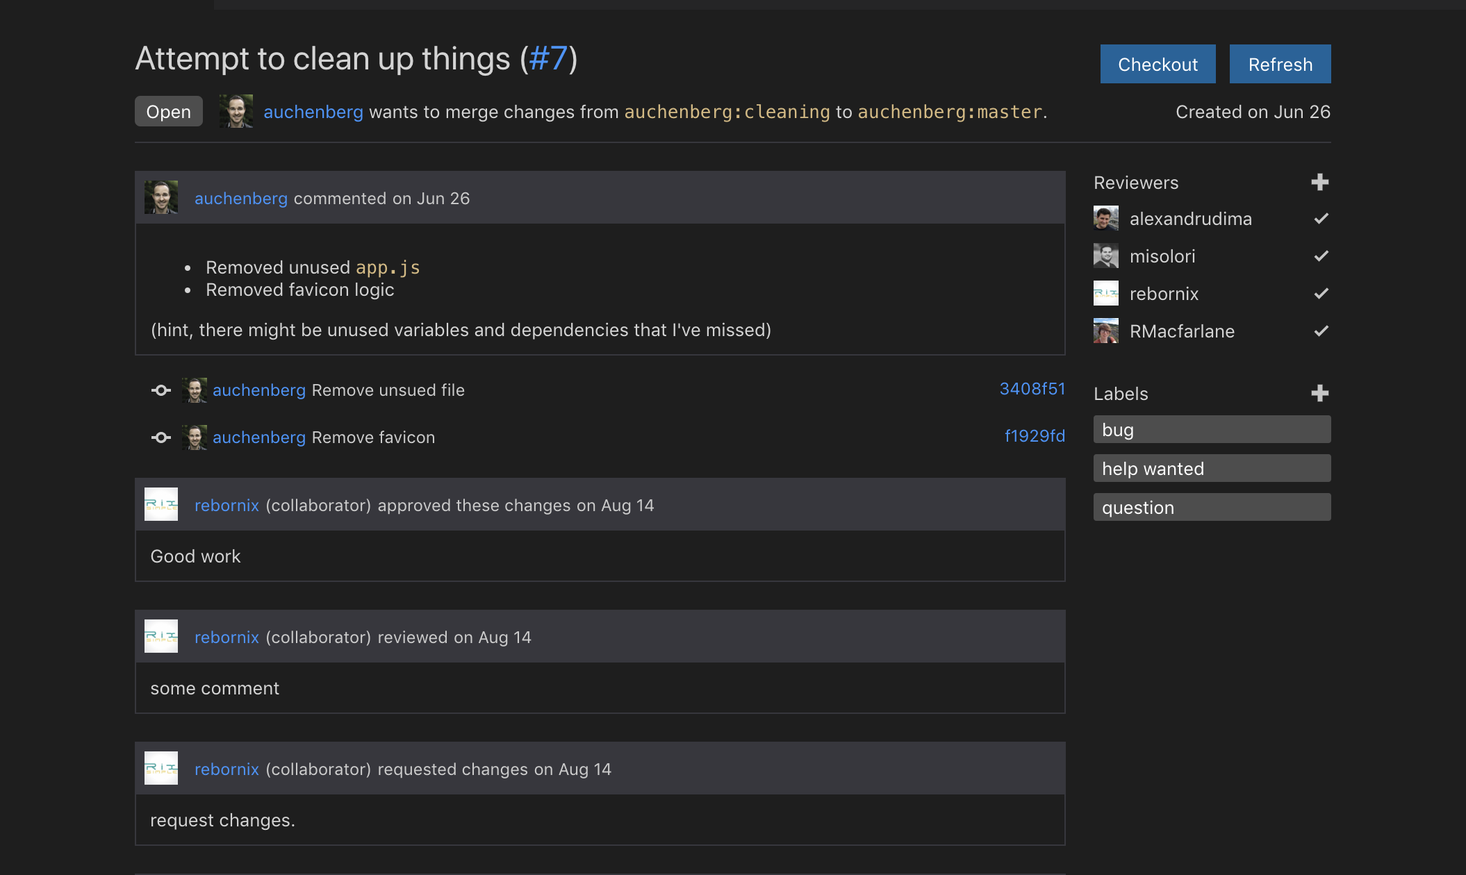
Task: Toggle the checkmark next to RMacfarlane
Action: pos(1321,331)
